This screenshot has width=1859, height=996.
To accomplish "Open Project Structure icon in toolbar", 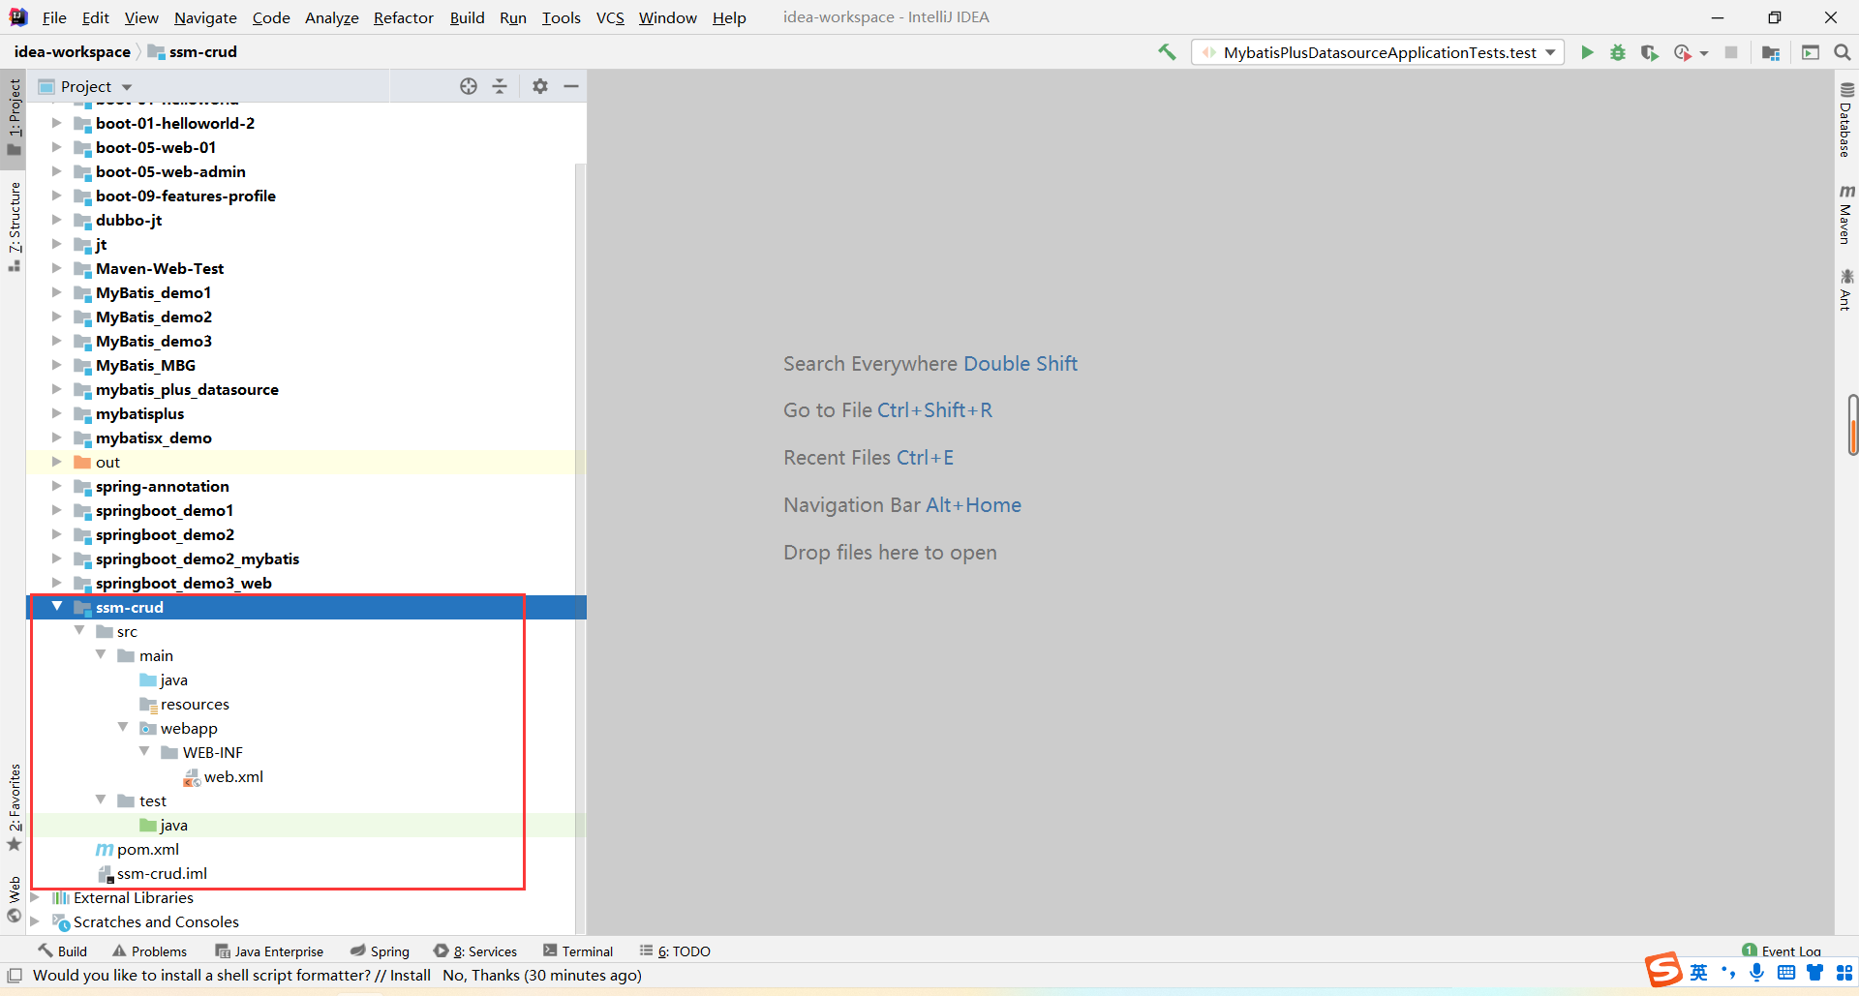I will point(1771,52).
